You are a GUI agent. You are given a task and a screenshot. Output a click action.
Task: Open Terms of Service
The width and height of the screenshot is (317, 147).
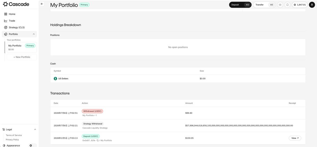pos(14,135)
